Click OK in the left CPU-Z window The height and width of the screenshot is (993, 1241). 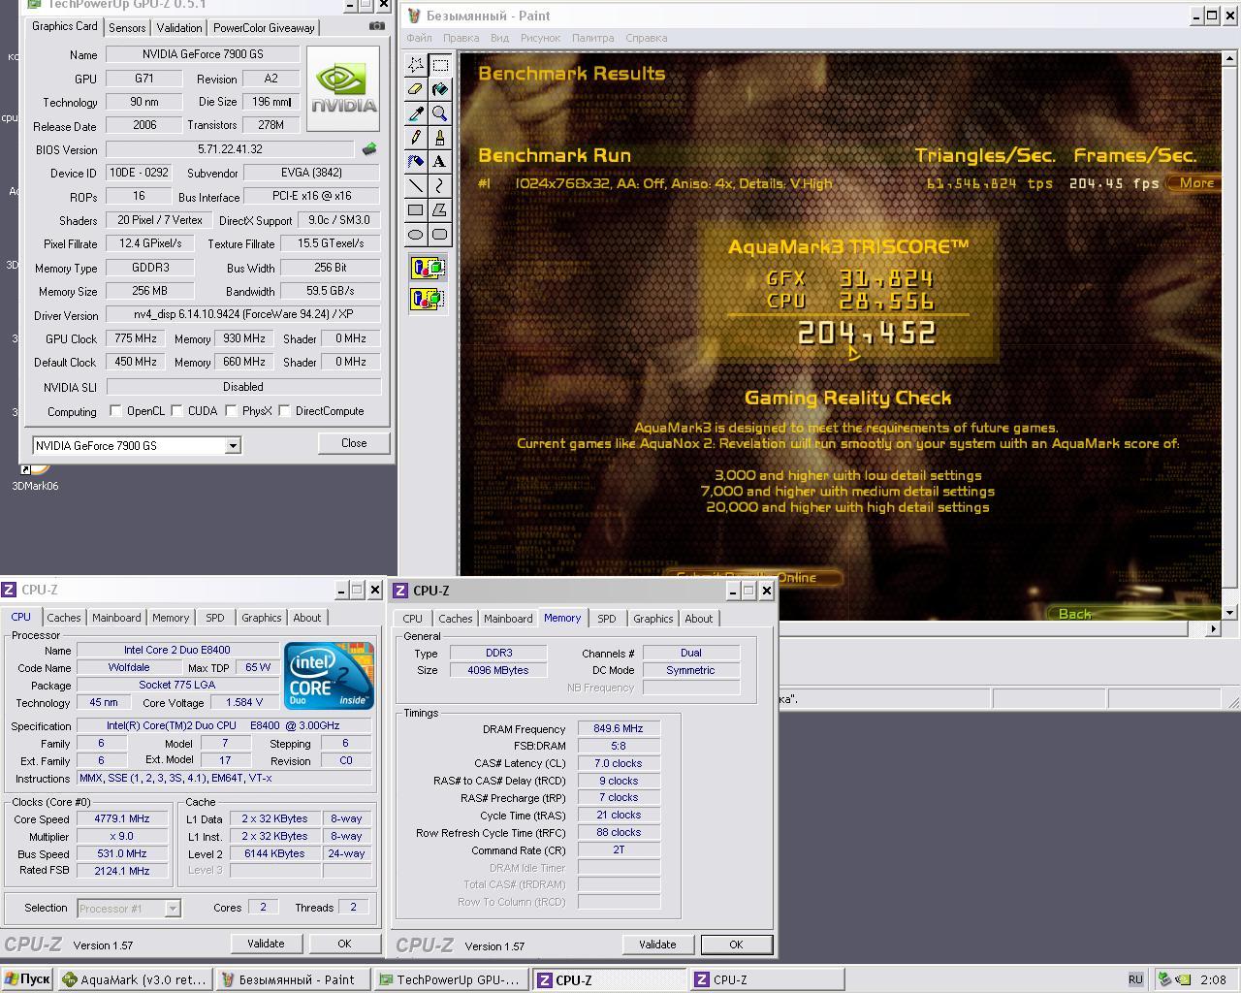(x=344, y=944)
